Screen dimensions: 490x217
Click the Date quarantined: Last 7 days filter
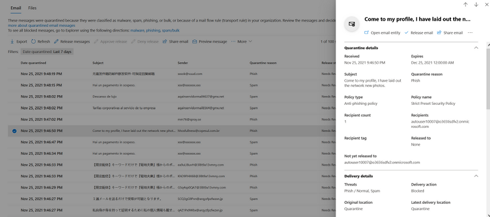[47, 52]
